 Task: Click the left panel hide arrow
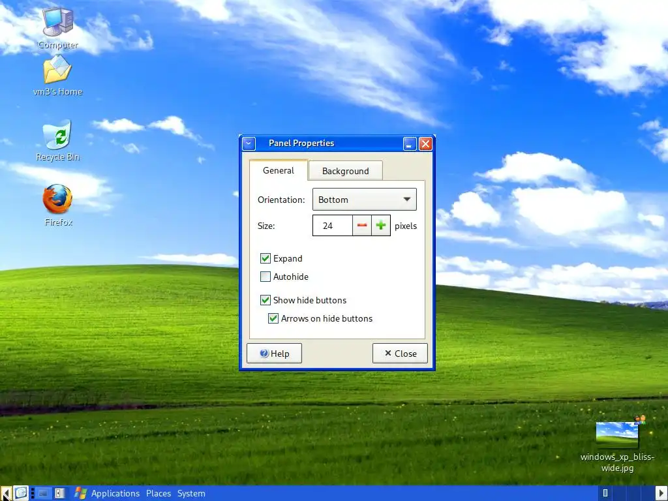pos(6,493)
